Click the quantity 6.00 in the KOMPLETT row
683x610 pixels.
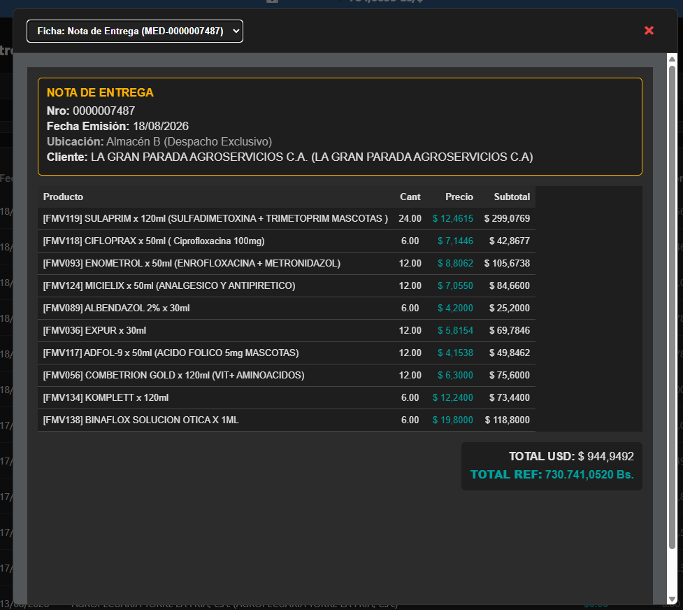coord(410,397)
